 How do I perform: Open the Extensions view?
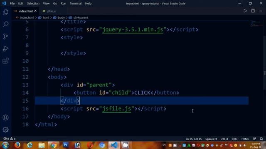5,61
